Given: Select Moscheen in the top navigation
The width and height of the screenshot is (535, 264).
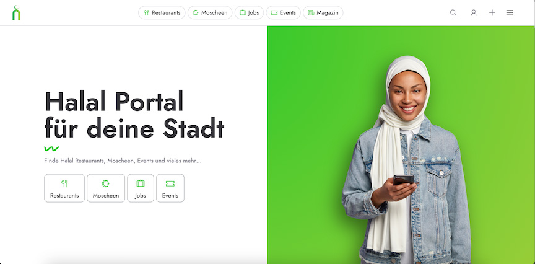Looking at the screenshot, I should [x=210, y=12].
